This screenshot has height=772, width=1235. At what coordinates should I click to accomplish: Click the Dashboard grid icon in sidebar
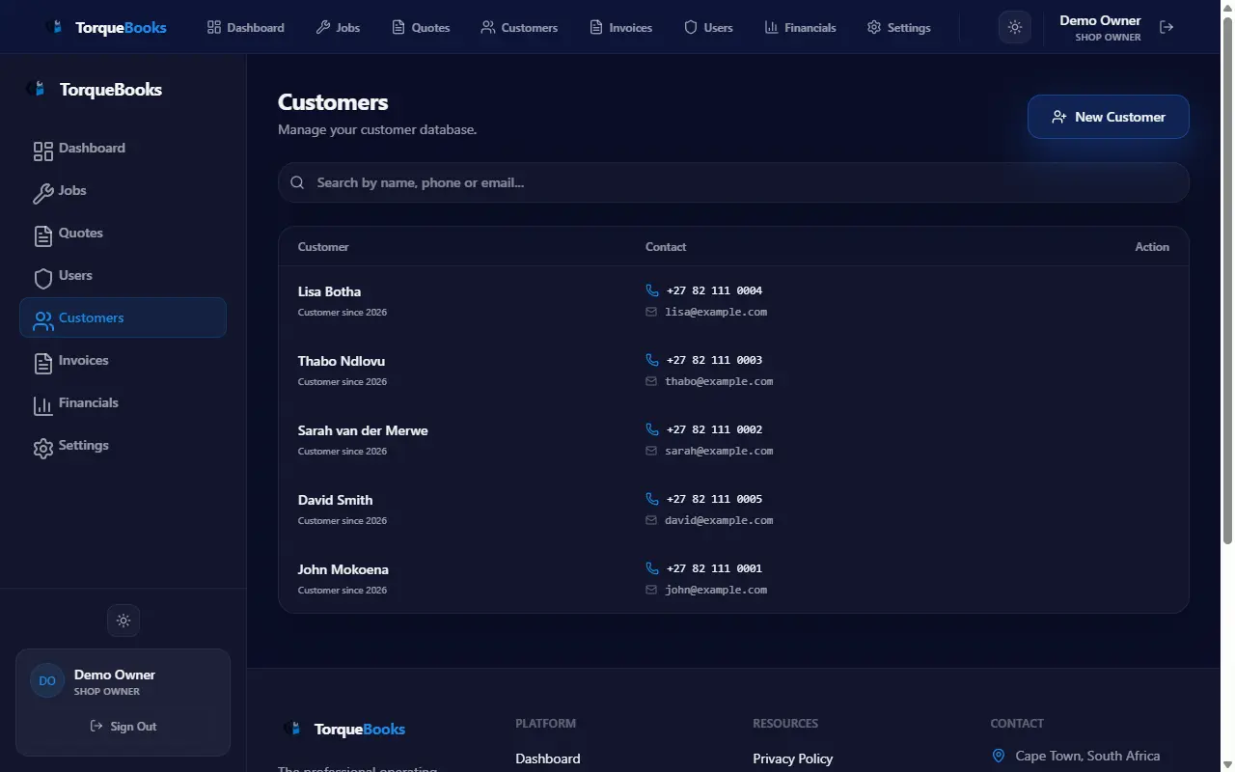pyautogui.click(x=42, y=151)
